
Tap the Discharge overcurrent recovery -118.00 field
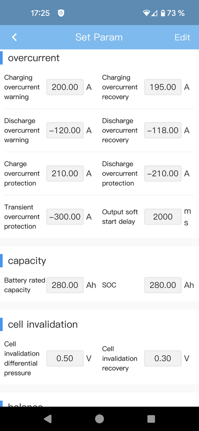click(x=163, y=130)
